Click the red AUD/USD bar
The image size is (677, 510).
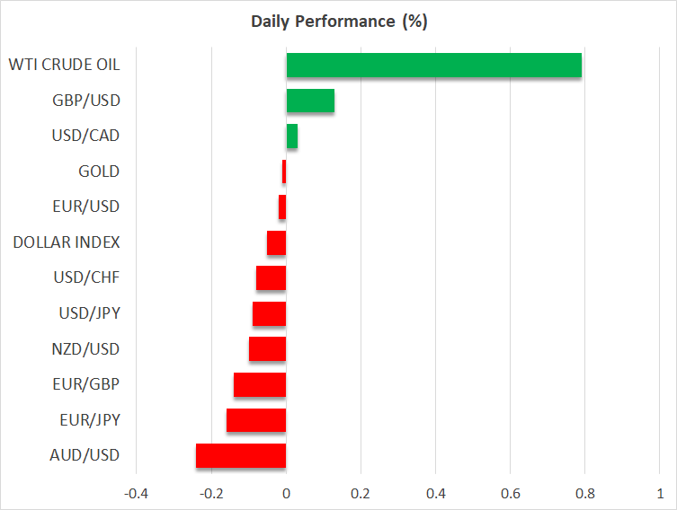(241, 455)
